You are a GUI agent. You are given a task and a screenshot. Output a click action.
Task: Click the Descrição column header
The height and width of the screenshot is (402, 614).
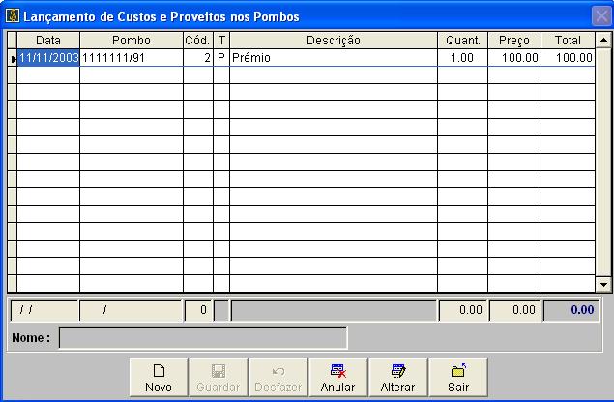[334, 41]
